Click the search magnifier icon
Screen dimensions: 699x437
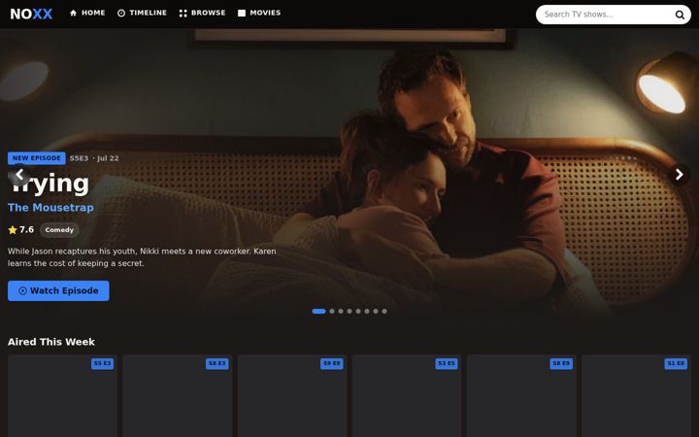pos(680,15)
